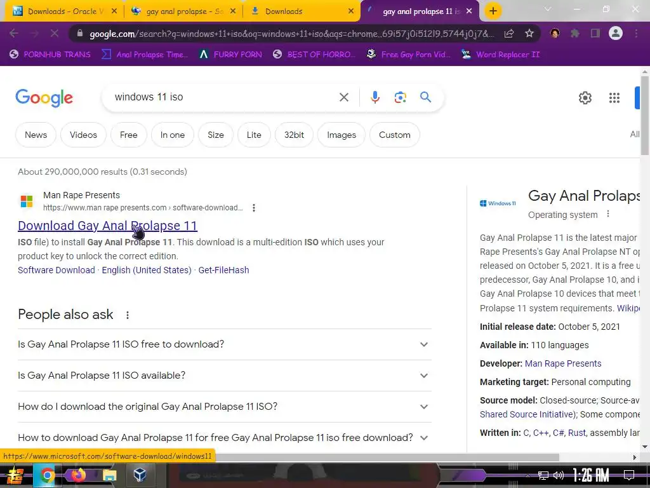The height and width of the screenshot is (488, 650).
Task: Click the share icon in the address bar
Action: [509, 33]
